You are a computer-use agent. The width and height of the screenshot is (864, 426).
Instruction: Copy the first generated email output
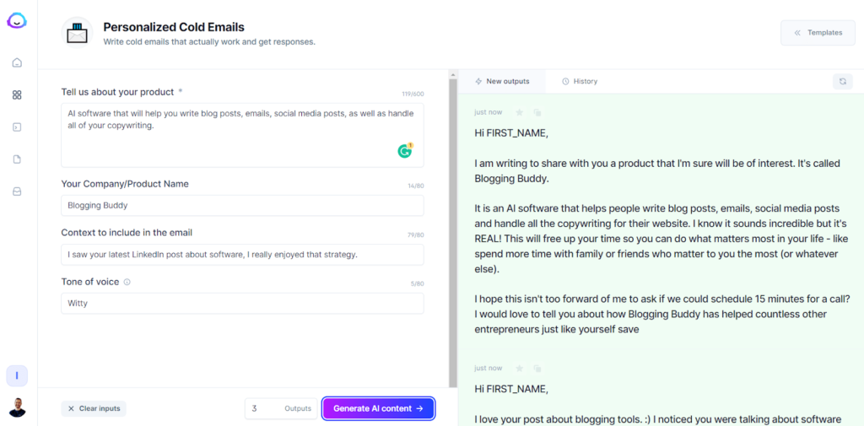click(537, 112)
